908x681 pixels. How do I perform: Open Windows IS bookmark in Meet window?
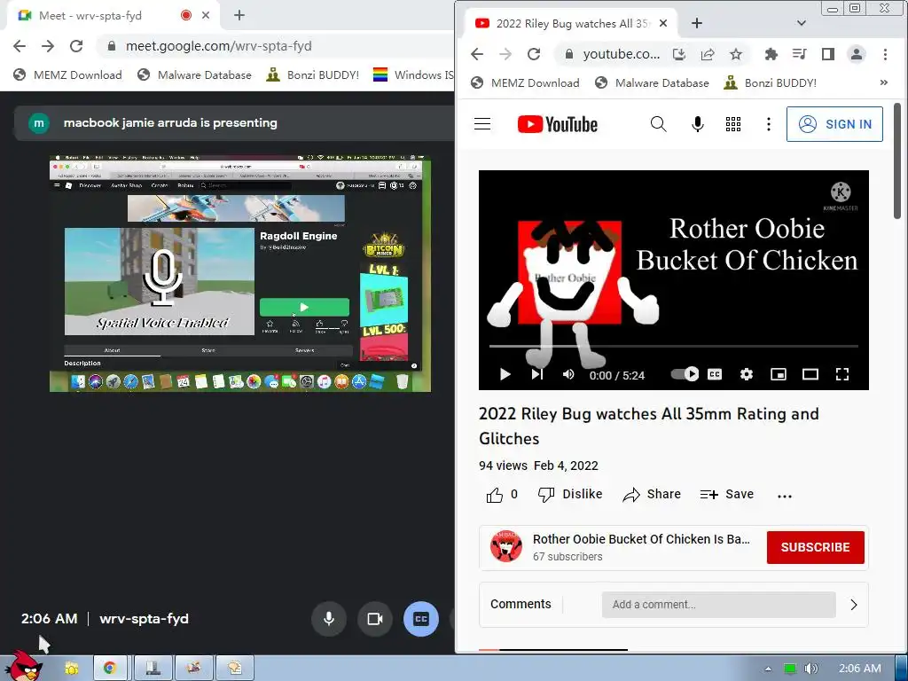(413, 74)
